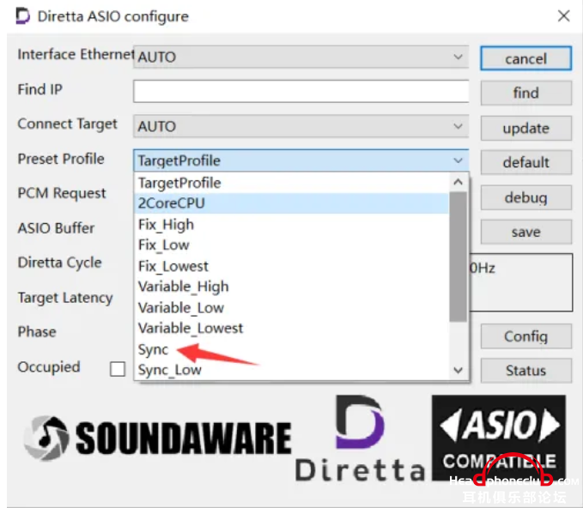Viewport: 583px width, 508px height.
Task: Save the configuration with save button
Action: point(525,232)
